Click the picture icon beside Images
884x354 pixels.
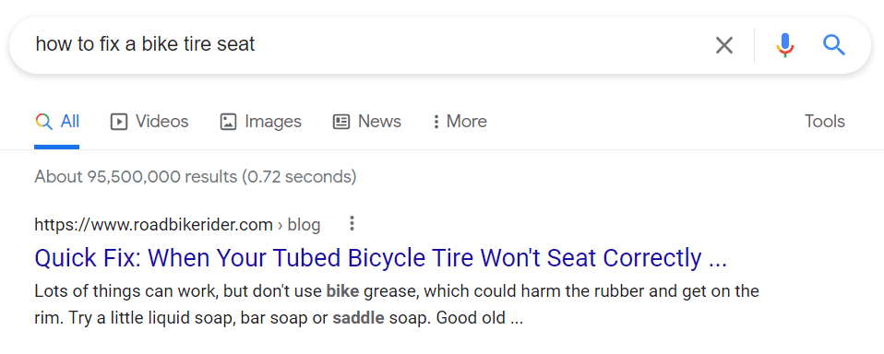(228, 122)
